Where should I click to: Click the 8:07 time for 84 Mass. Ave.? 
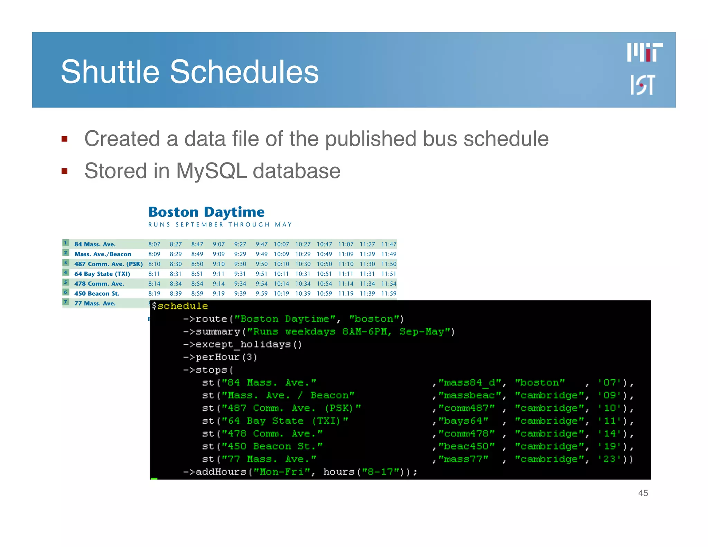(x=154, y=244)
